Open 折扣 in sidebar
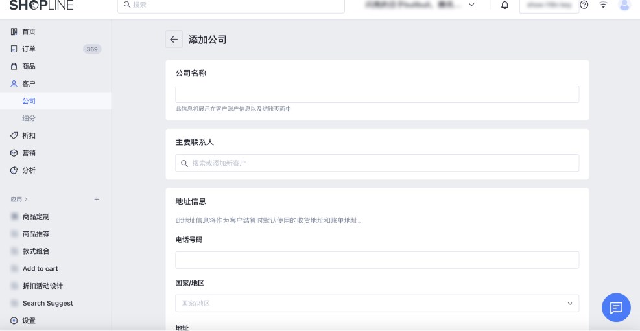640x331 pixels. coord(29,135)
